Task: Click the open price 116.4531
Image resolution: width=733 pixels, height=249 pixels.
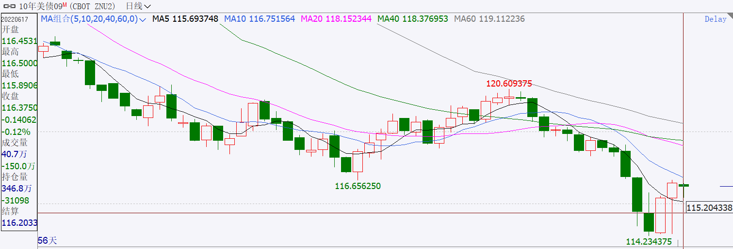Action: (19, 42)
